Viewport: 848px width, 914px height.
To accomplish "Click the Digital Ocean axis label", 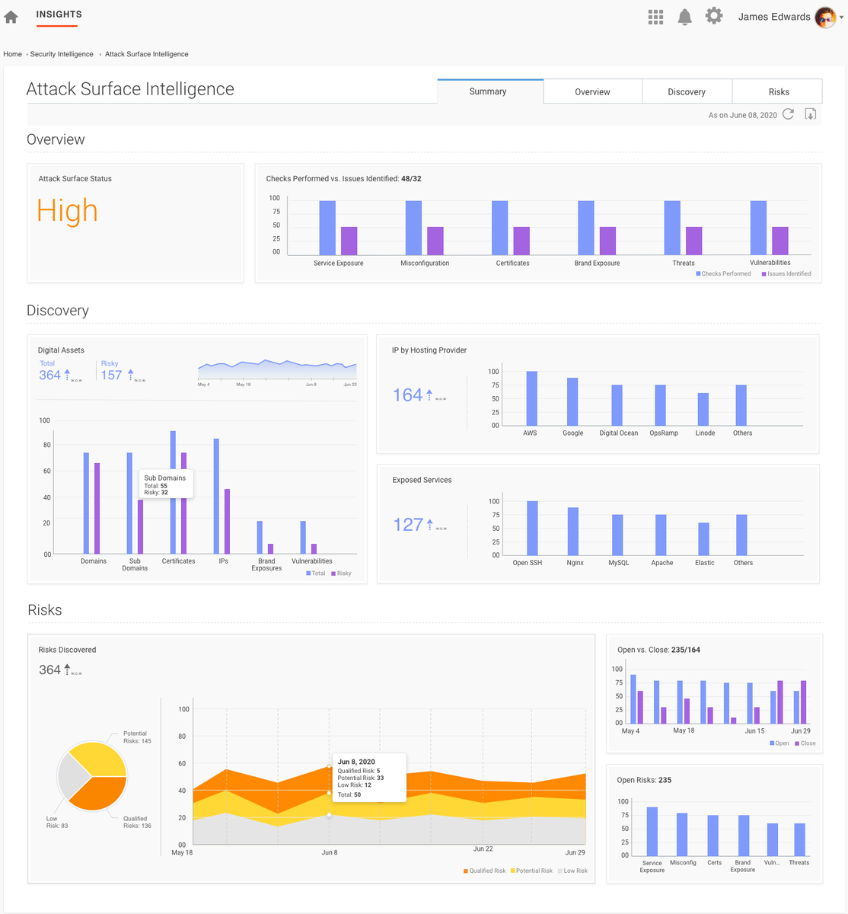I will point(618,433).
